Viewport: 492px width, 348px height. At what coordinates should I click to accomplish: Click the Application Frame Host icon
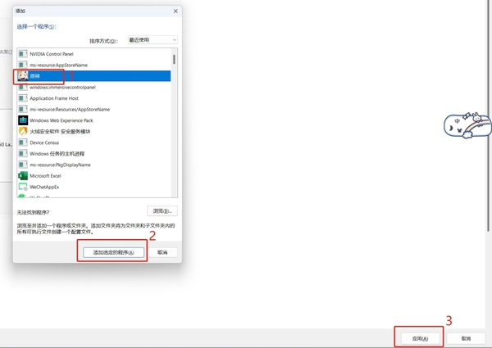23,98
